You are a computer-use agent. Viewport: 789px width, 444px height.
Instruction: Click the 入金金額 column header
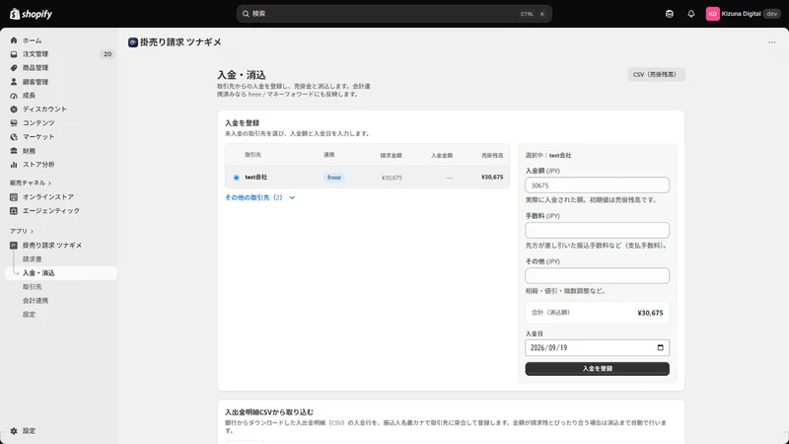tap(442, 156)
